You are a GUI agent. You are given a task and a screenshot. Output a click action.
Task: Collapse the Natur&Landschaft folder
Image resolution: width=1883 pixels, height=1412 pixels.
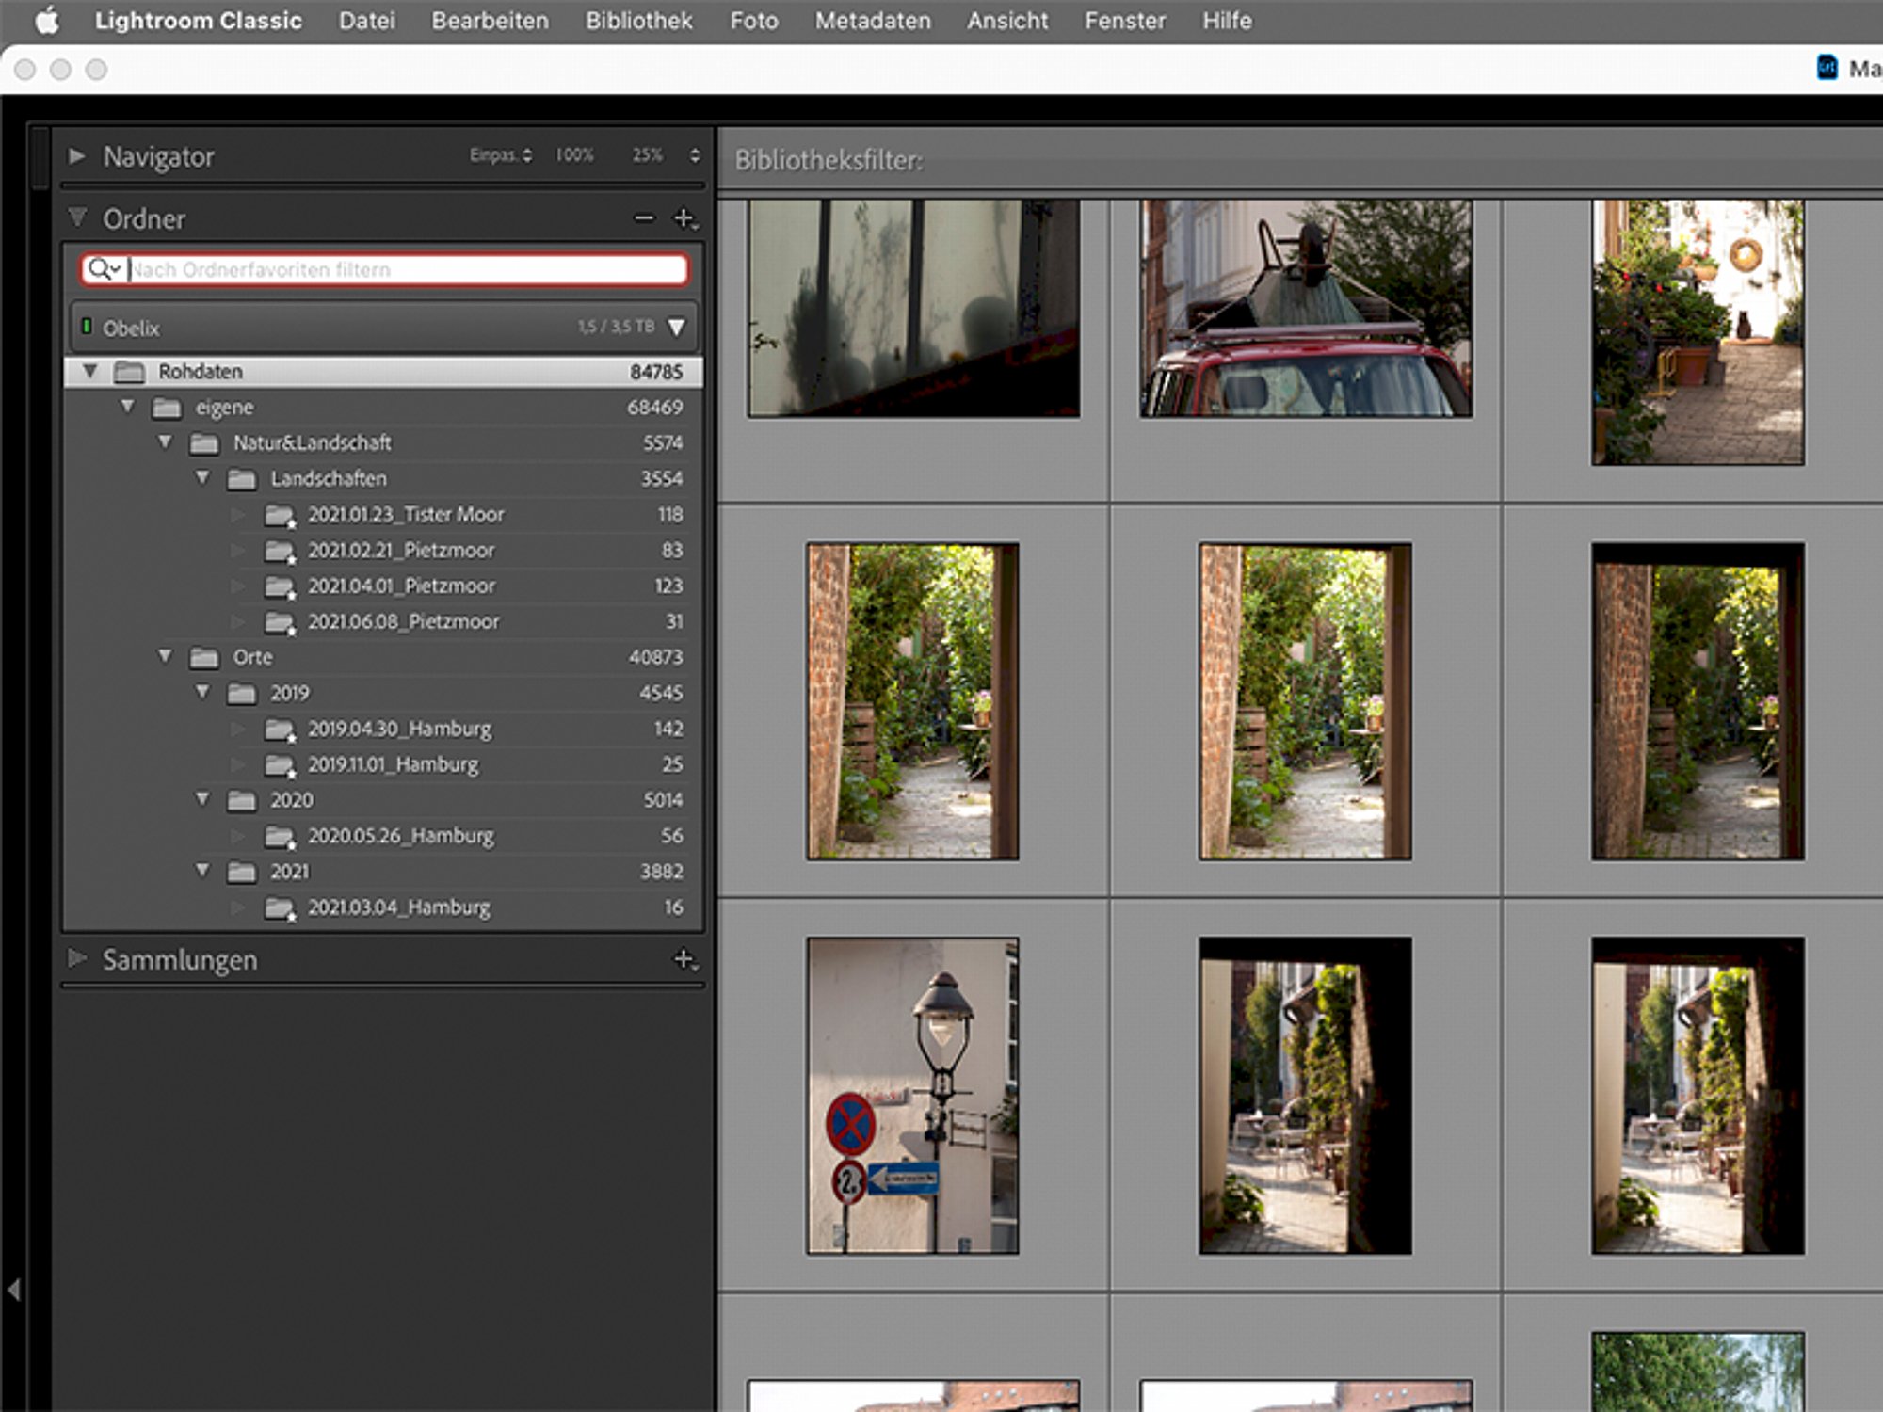click(166, 442)
